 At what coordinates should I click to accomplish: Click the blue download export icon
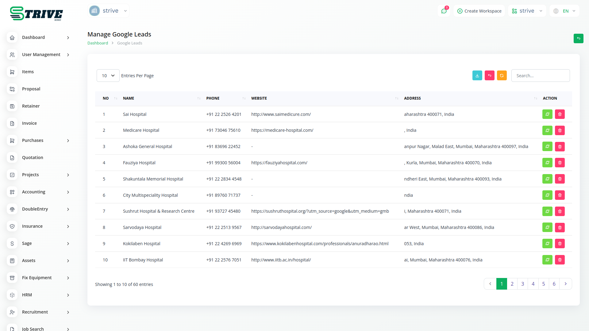pos(477,75)
